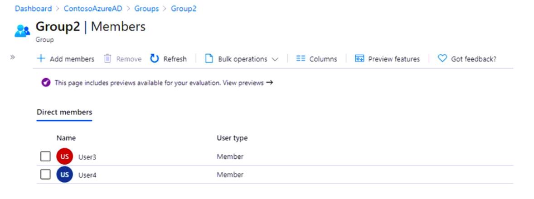Click the Add members plus icon
This screenshot has width=534, height=199.
[x=41, y=59]
